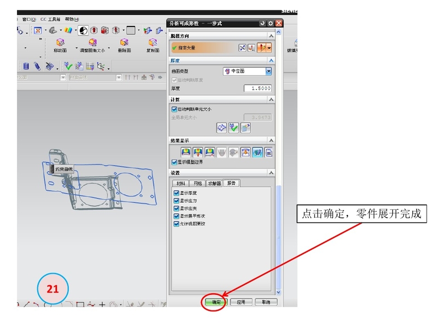Click the table grid toolbar icon
Screen dimensions: 437x328
tap(90, 66)
